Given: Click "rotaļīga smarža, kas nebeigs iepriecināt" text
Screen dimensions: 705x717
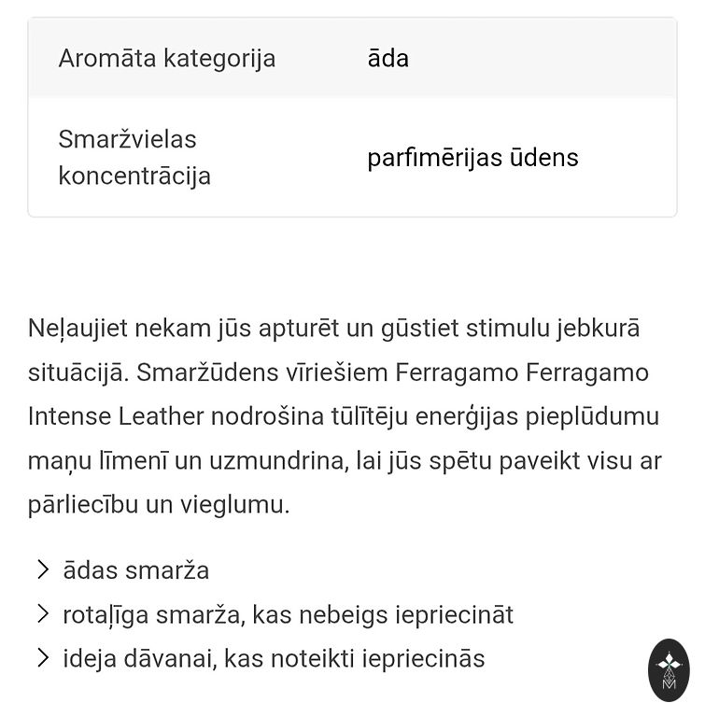Looking at the screenshot, I should (x=288, y=614).
